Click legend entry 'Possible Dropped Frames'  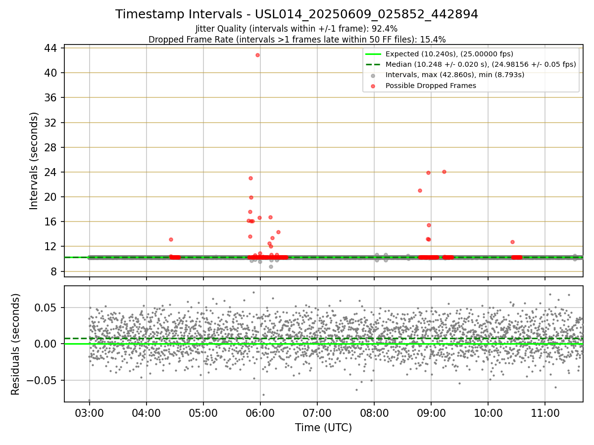(431, 86)
